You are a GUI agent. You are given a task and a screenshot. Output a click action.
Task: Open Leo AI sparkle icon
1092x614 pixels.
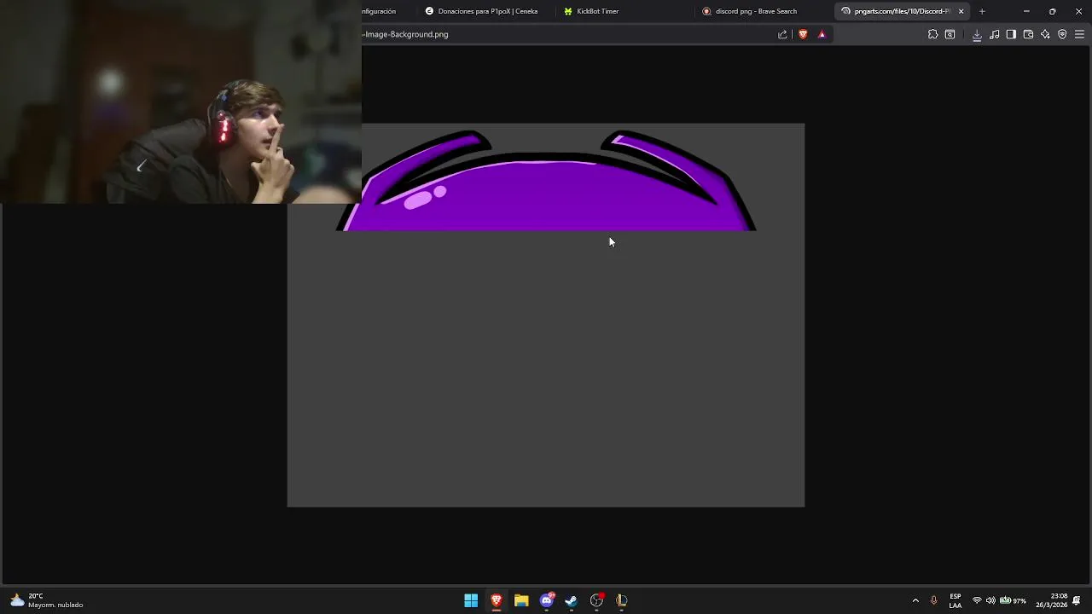(x=1045, y=34)
